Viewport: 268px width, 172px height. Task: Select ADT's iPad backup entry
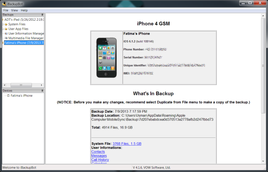(24, 20)
